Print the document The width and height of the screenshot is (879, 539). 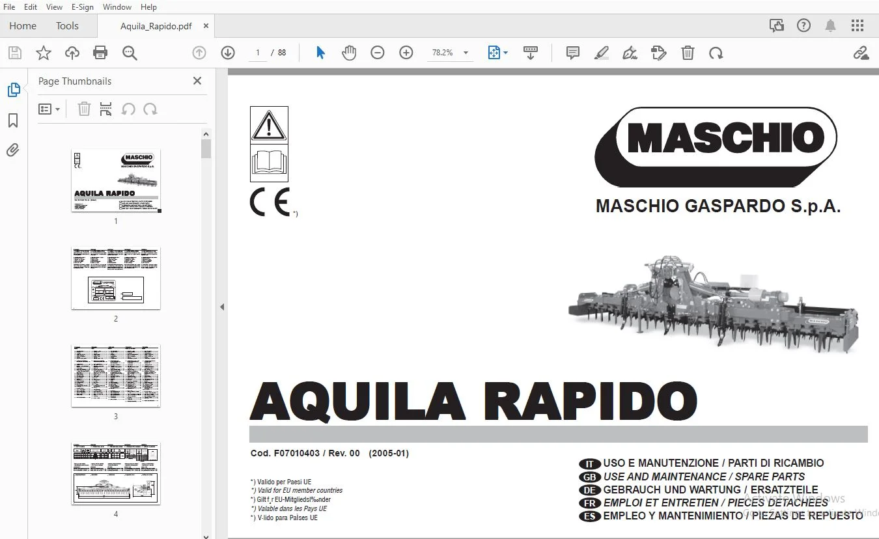click(100, 53)
